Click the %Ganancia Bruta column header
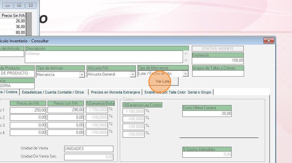 click(100, 103)
